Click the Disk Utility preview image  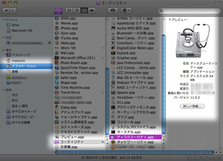click(192, 41)
